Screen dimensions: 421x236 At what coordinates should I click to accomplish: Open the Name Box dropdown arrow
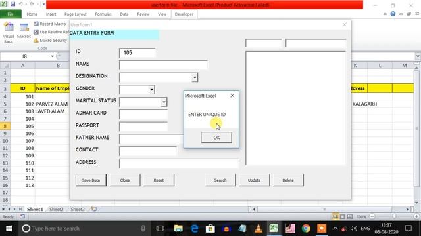click(x=53, y=56)
